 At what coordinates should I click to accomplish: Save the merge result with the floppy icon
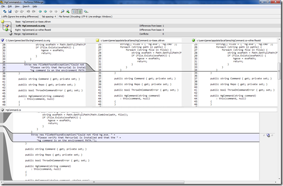10,11
